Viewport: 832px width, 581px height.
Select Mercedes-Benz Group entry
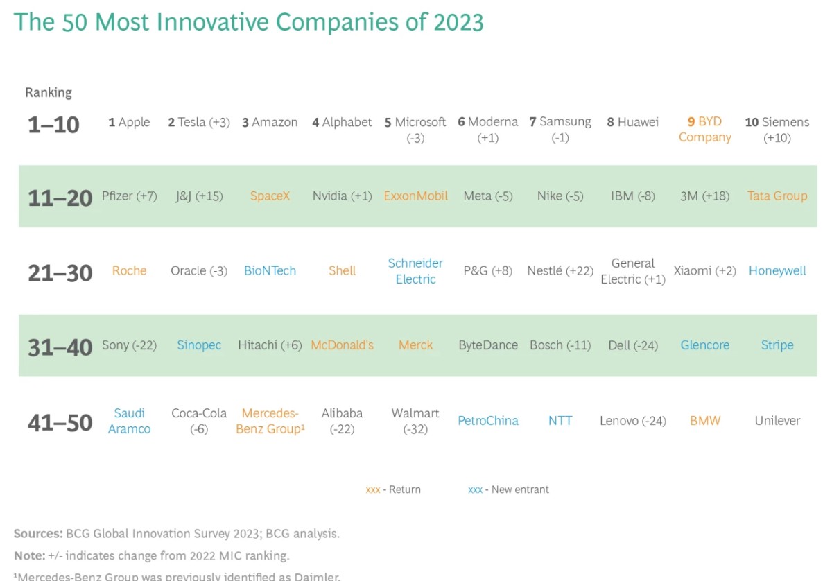coord(270,421)
